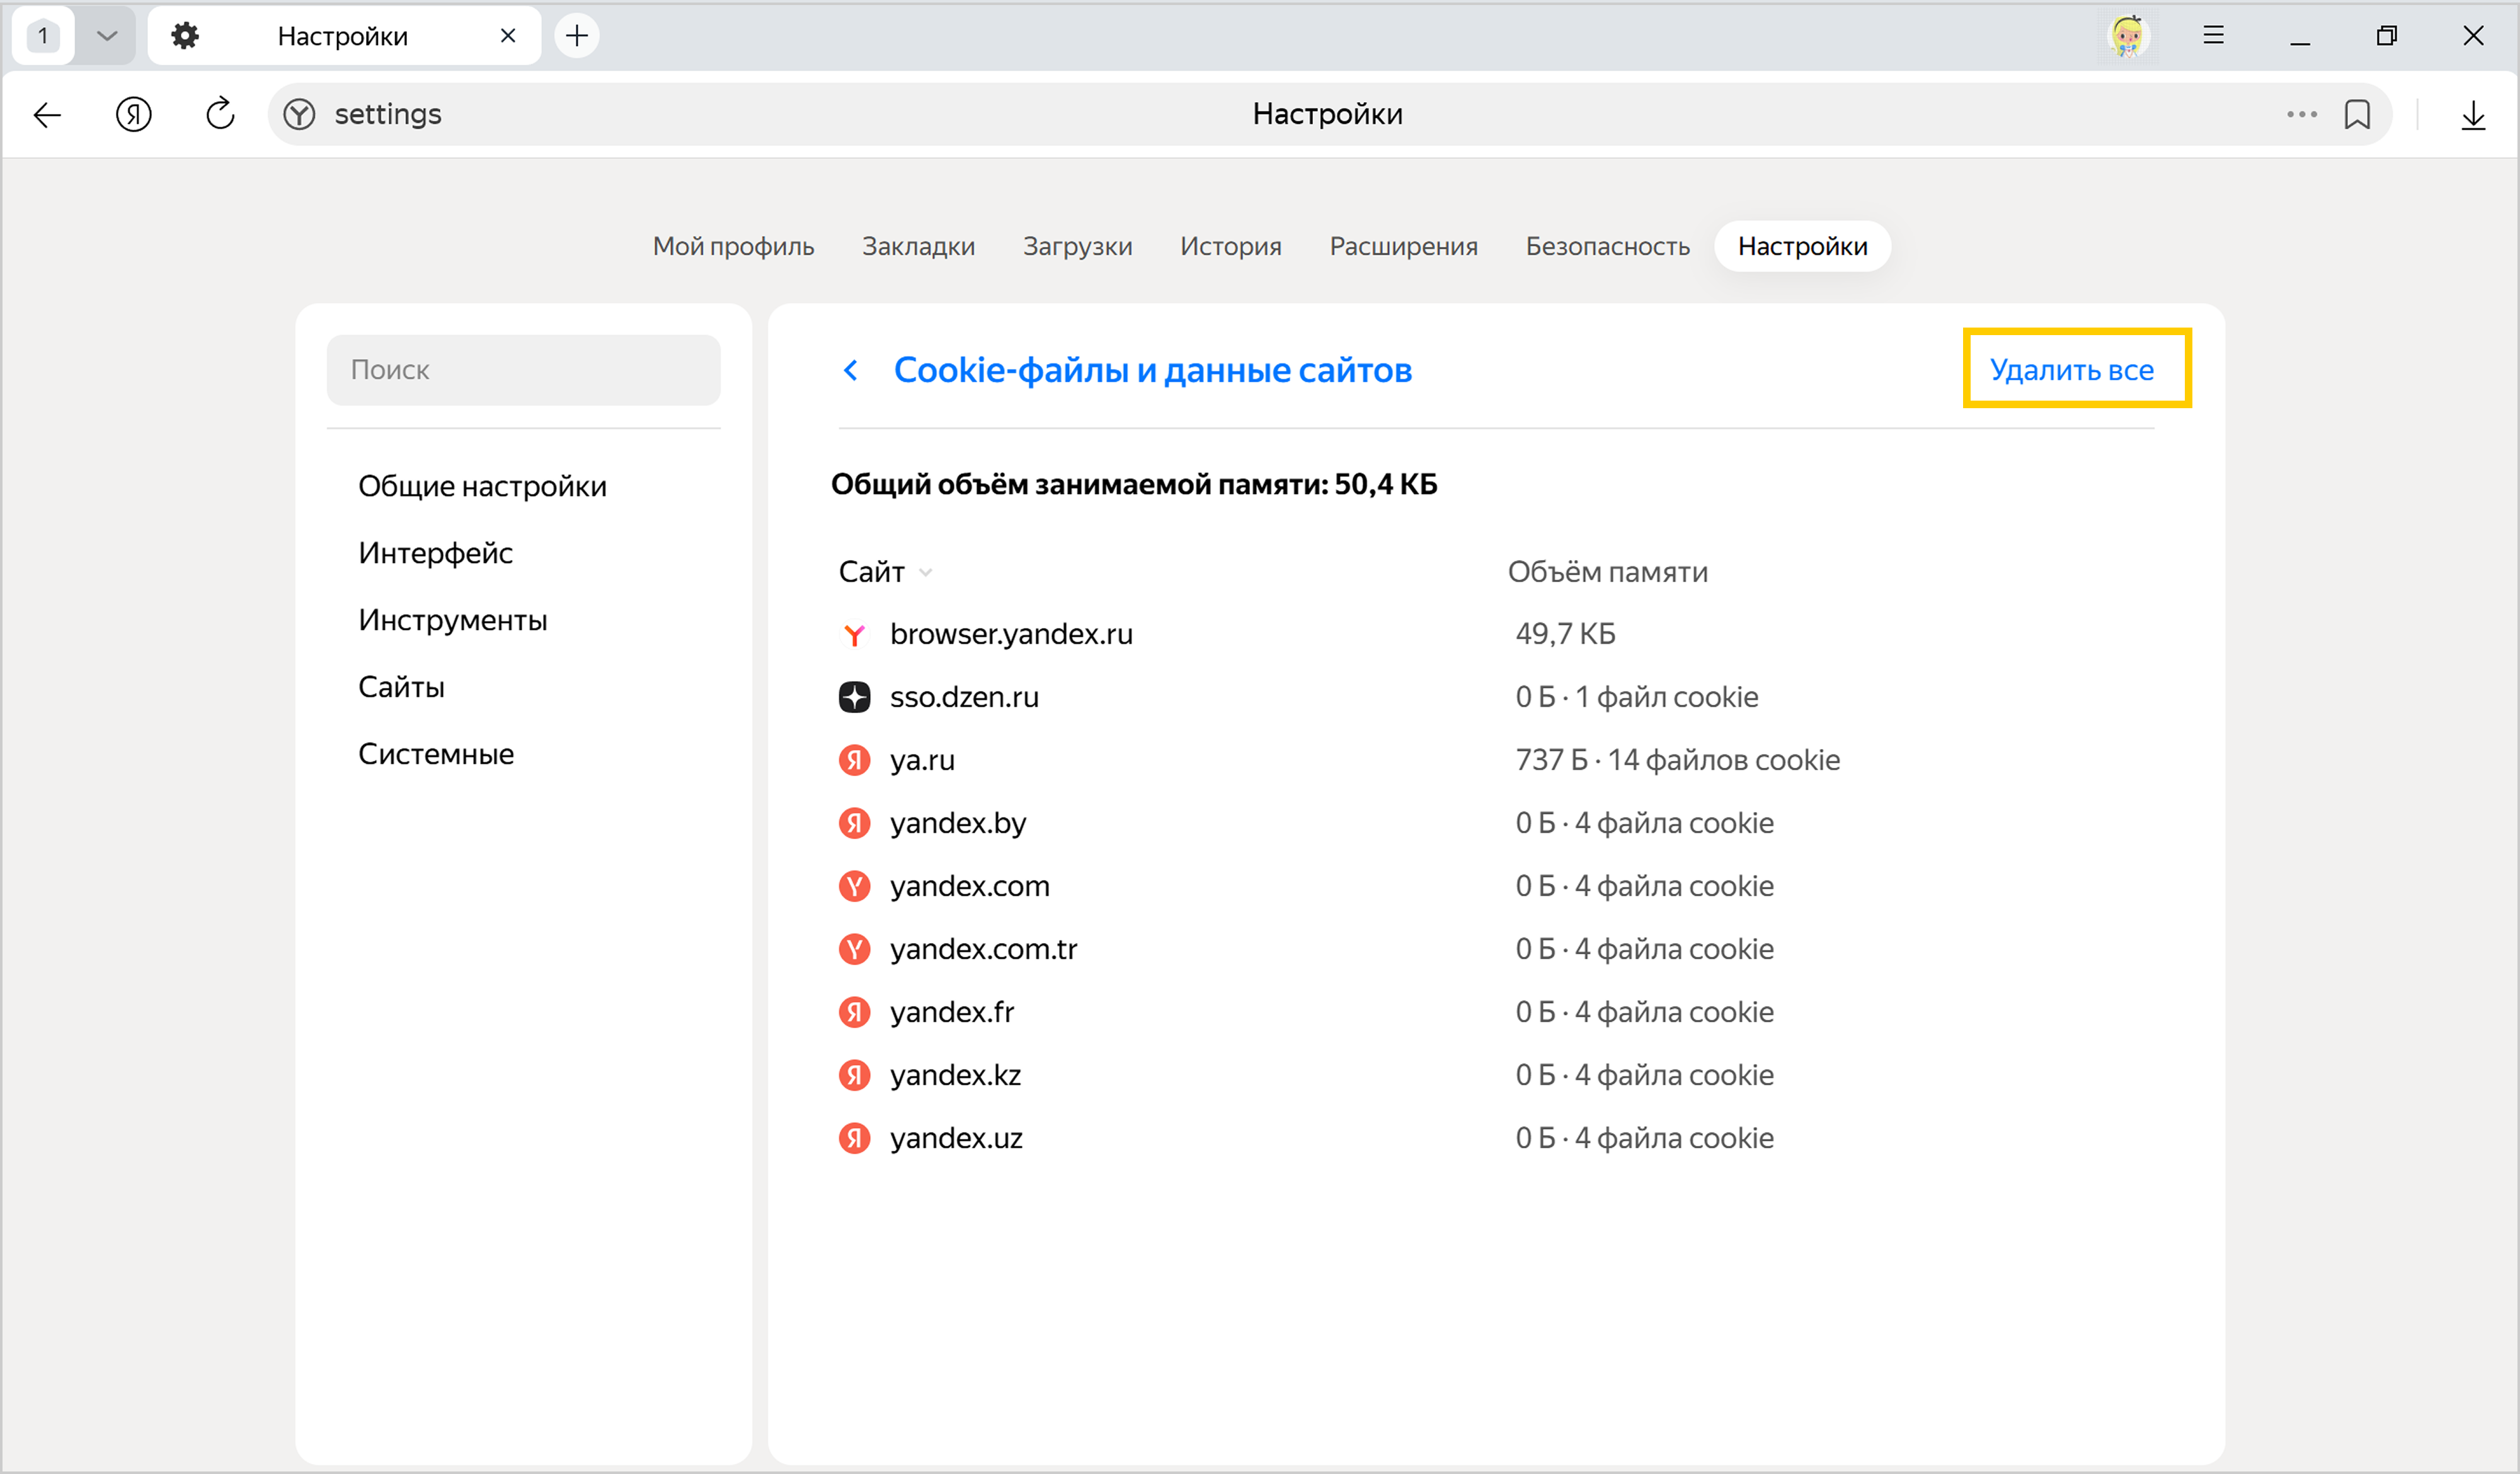Click the Удалить все link

click(2071, 370)
